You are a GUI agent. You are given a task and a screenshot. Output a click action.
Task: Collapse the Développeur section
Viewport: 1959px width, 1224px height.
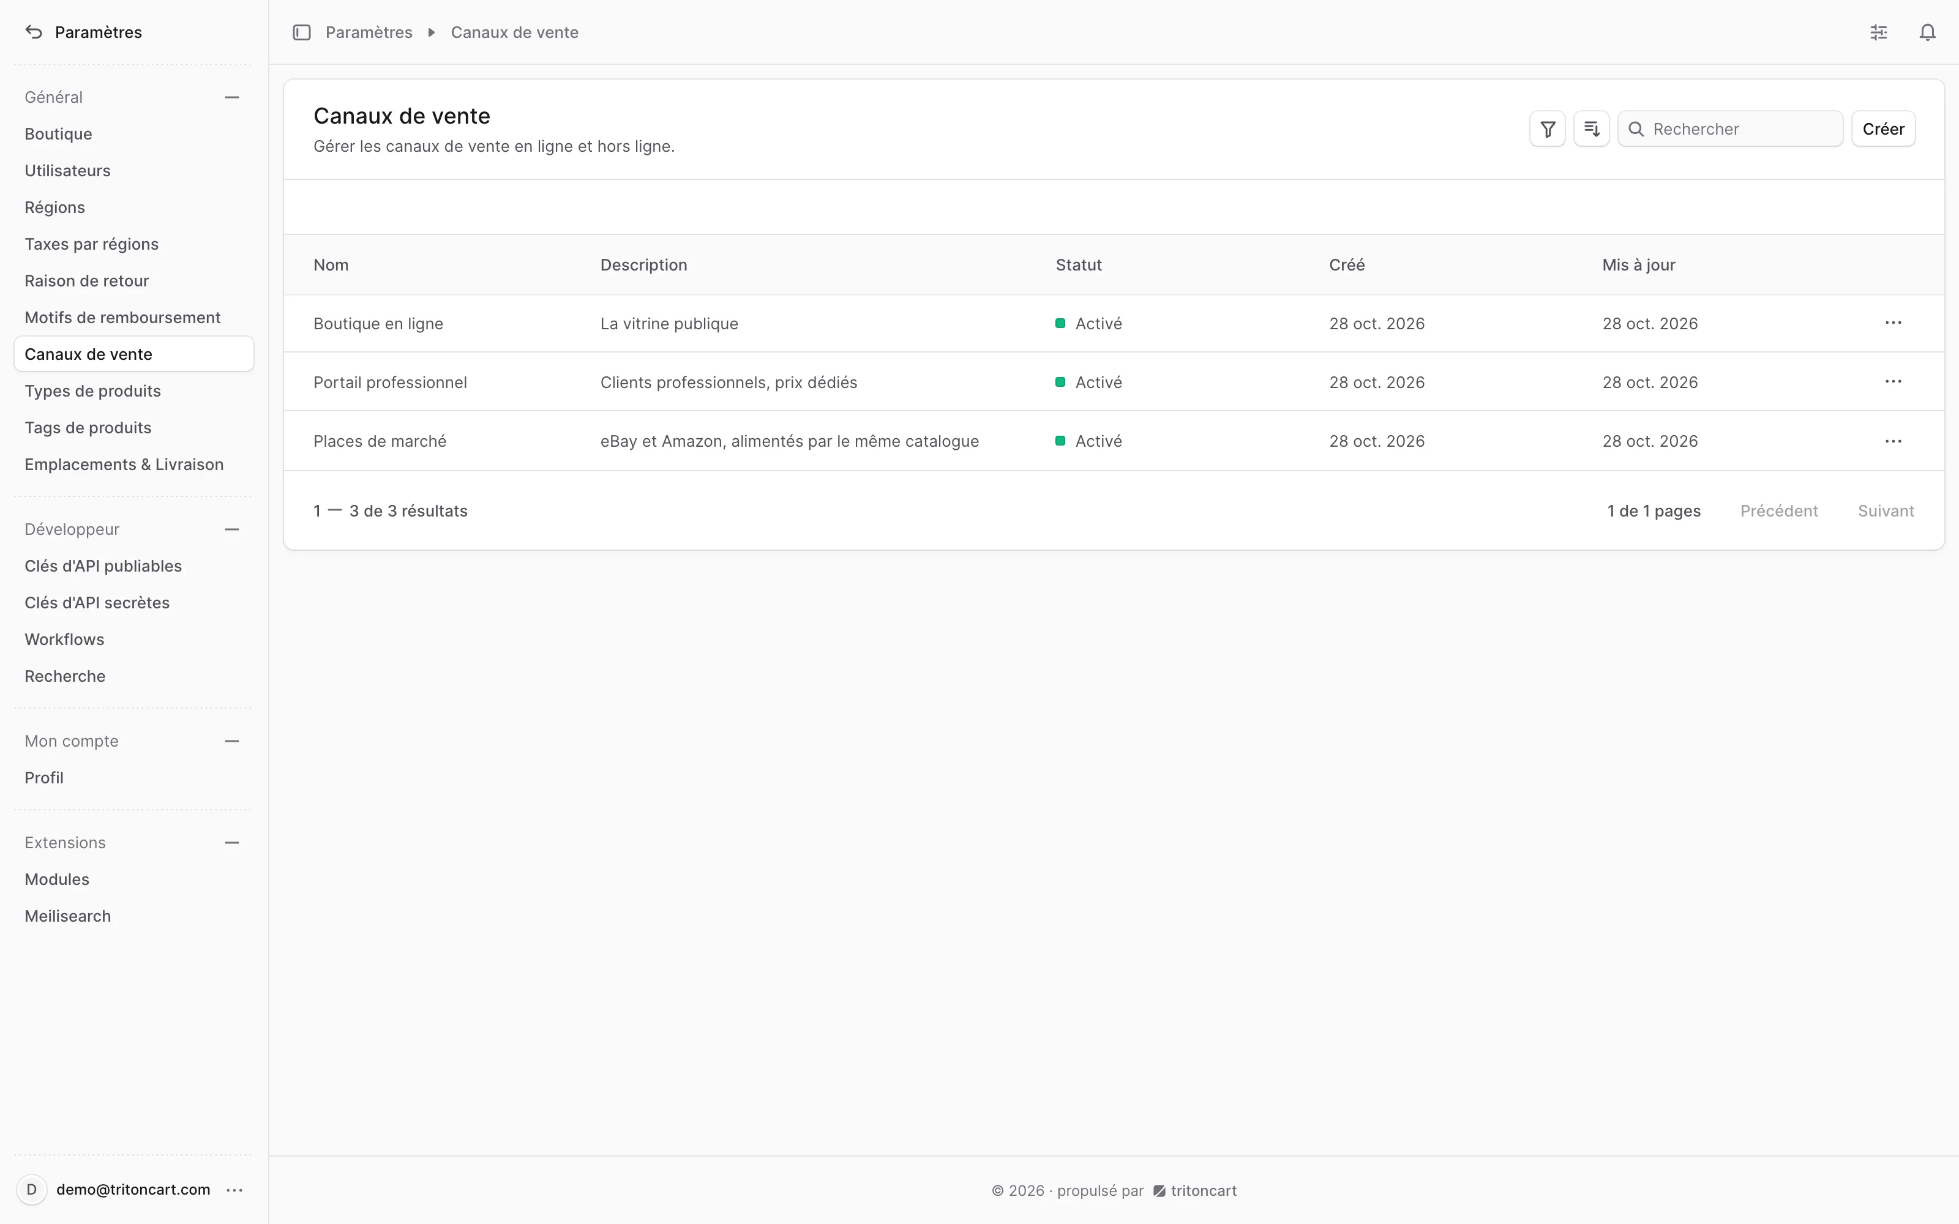tap(233, 529)
